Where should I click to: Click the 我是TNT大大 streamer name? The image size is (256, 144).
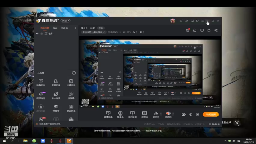click(115, 32)
